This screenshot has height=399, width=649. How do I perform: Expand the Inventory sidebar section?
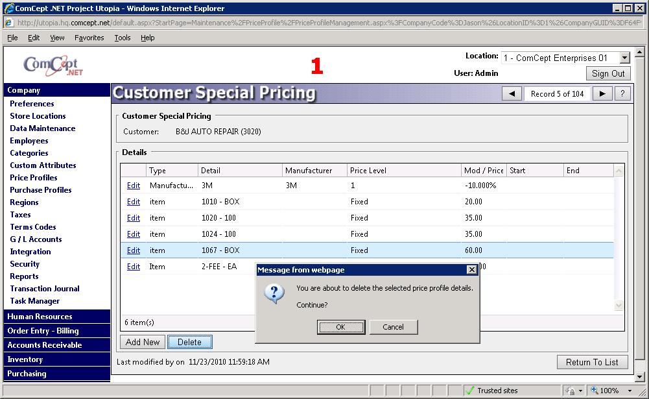(25, 359)
